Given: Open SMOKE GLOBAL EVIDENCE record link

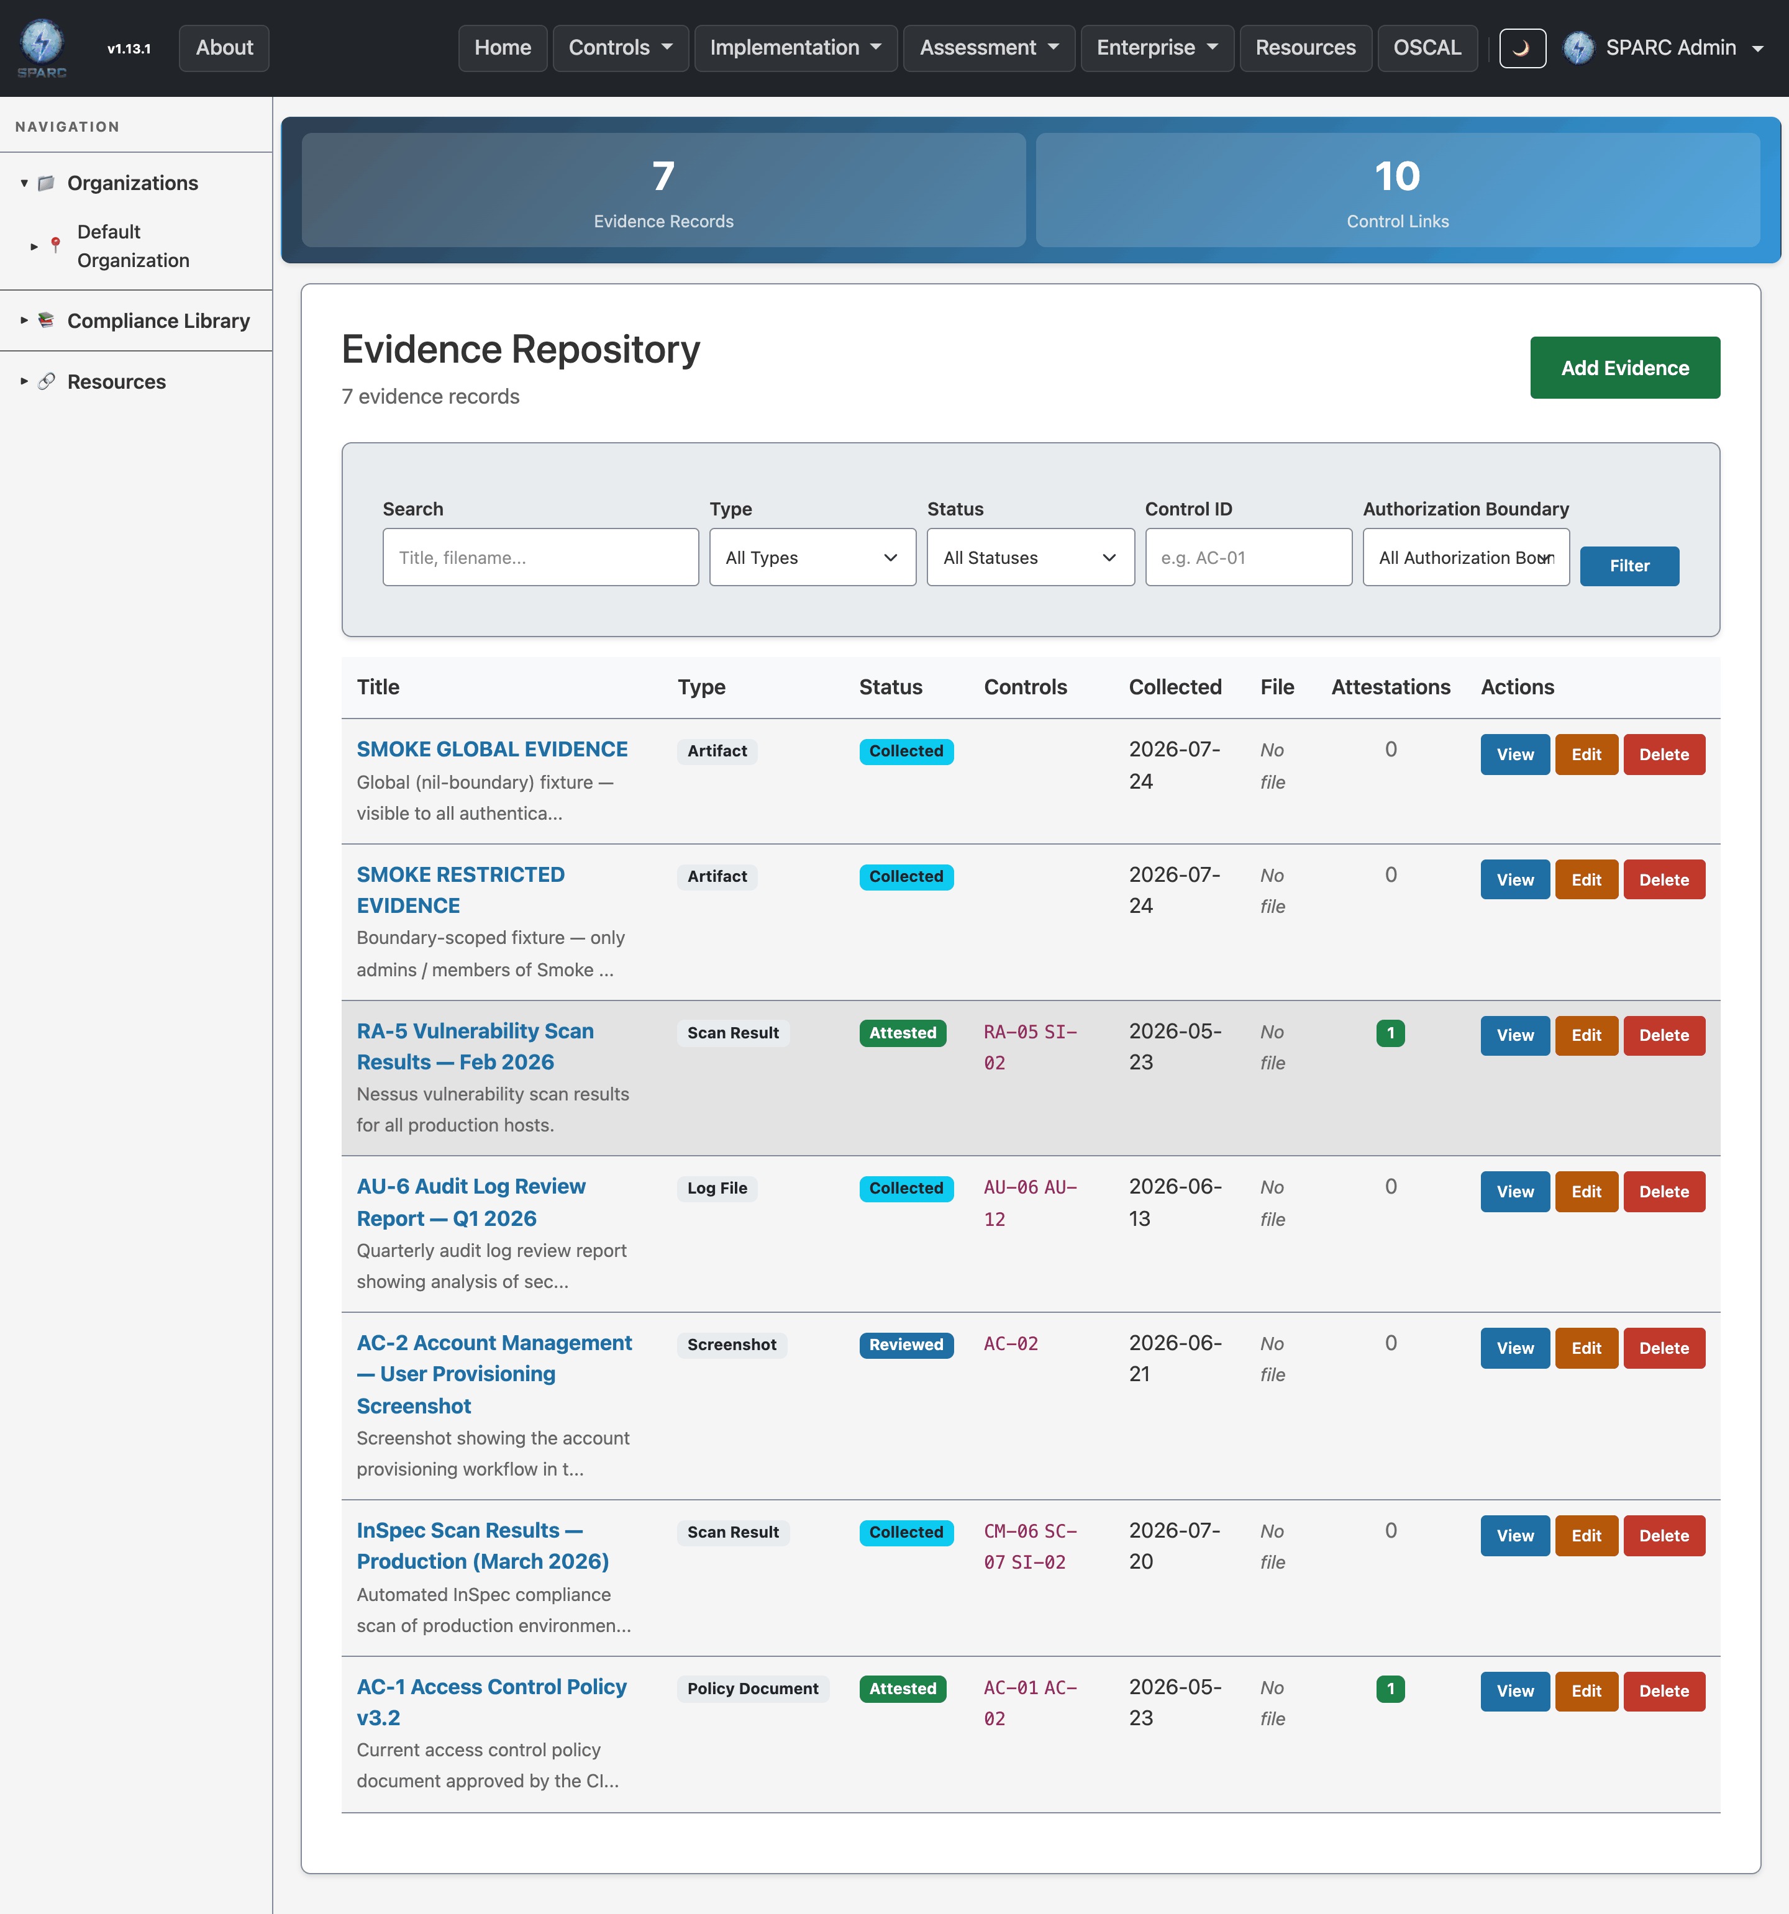Looking at the screenshot, I should click(492, 749).
